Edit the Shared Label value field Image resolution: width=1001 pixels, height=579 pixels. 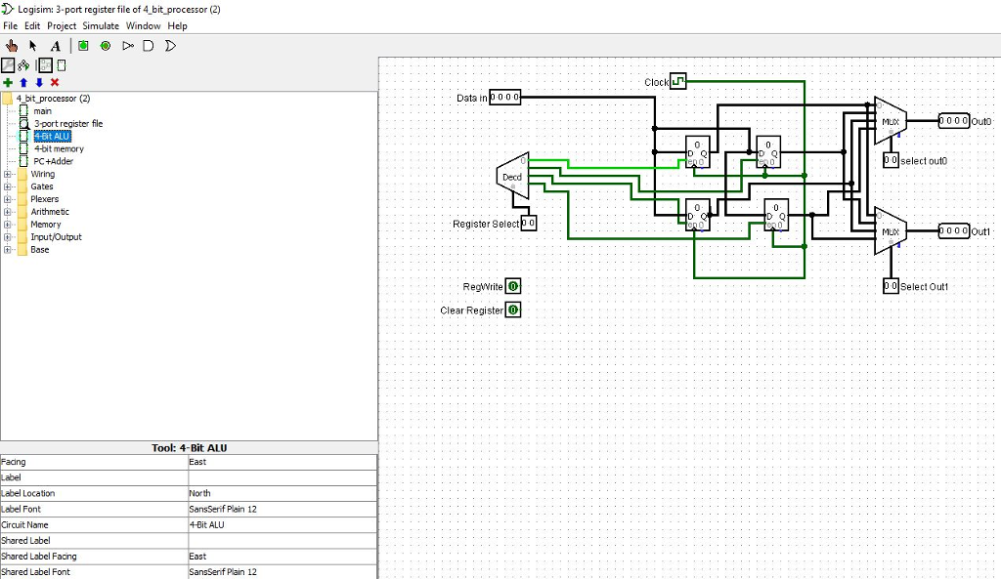pyautogui.click(x=283, y=541)
